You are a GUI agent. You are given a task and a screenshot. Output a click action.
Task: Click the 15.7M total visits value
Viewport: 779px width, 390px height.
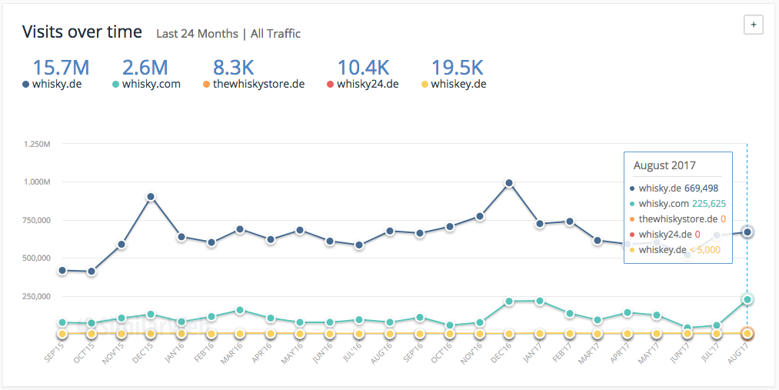[x=61, y=68]
